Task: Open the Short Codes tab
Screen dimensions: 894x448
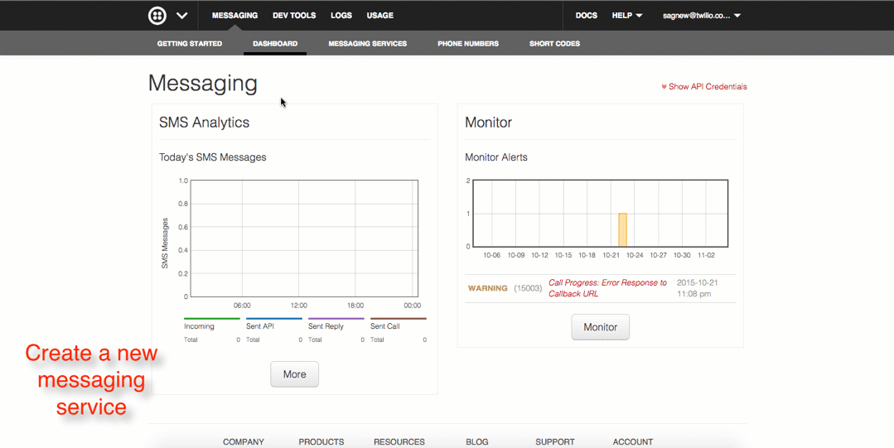Action: [555, 43]
